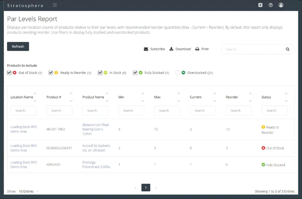Image resolution: width=302 pixels, height=199 pixels.
Task: Open the help question mark icon
Action: click(271, 5)
